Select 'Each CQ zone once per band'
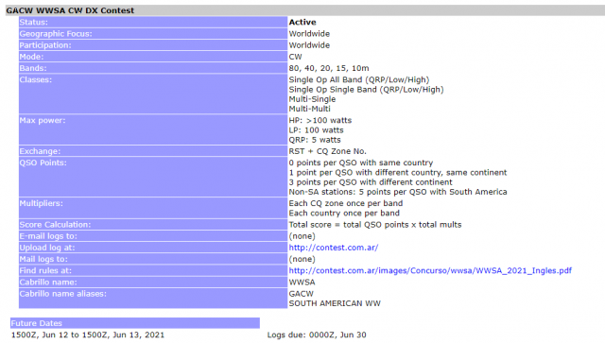This screenshot has height=343, width=605. pyautogui.click(x=346, y=203)
